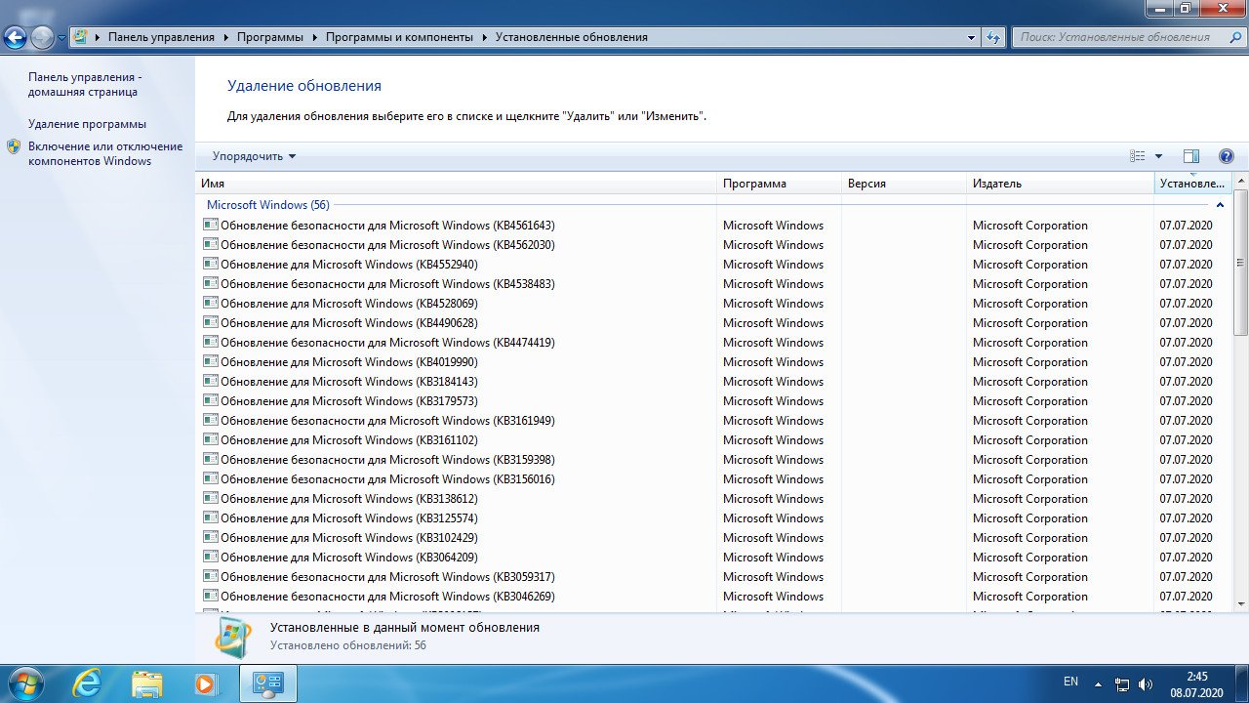The image size is (1249, 703).
Task: Click the icon of update KB3064209
Action: point(210,557)
